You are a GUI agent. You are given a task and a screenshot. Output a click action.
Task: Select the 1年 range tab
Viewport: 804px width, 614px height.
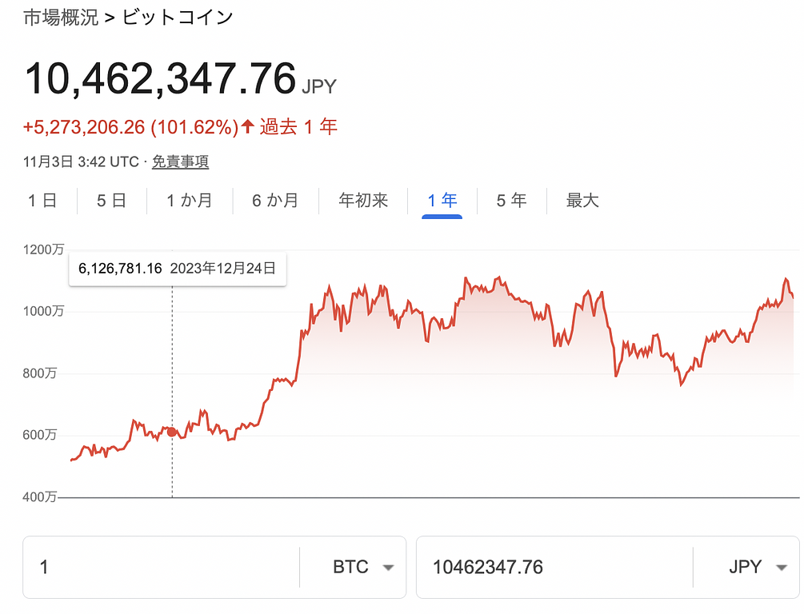click(442, 201)
